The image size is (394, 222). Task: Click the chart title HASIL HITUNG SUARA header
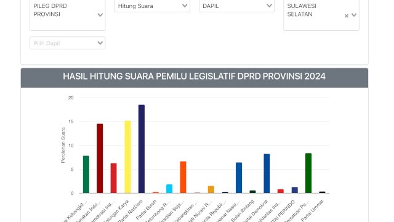coord(195,76)
